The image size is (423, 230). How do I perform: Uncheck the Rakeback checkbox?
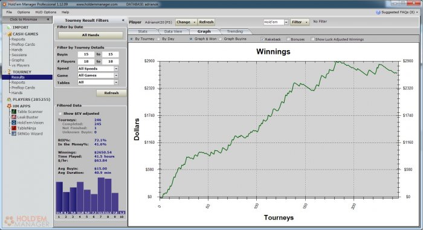pyautogui.click(x=262, y=39)
